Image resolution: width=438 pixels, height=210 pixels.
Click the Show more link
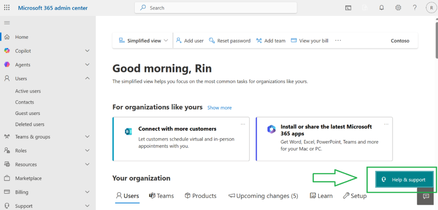click(219, 108)
